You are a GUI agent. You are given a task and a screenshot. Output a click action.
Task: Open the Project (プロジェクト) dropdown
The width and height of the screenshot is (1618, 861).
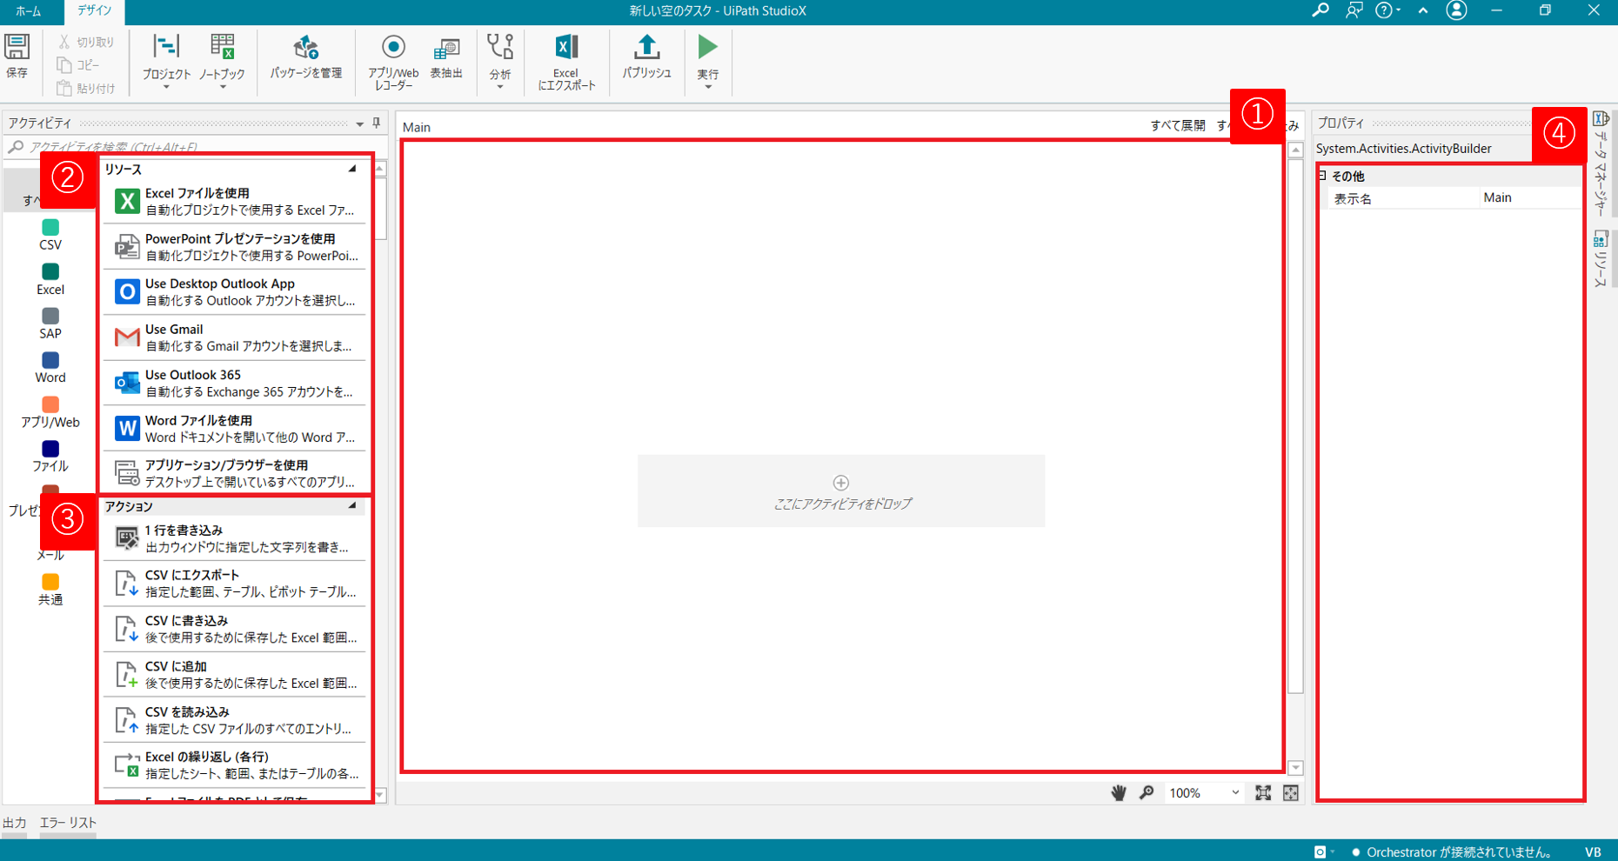(x=166, y=62)
